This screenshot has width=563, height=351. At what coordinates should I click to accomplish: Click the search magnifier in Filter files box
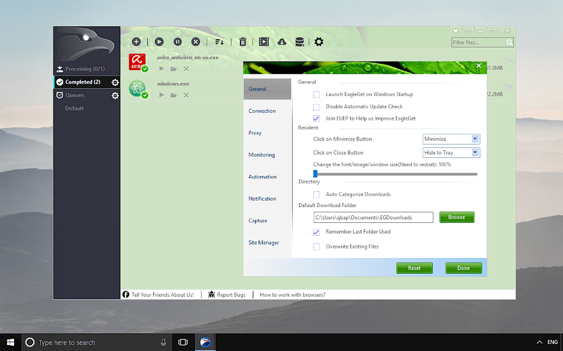tap(509, 43)
